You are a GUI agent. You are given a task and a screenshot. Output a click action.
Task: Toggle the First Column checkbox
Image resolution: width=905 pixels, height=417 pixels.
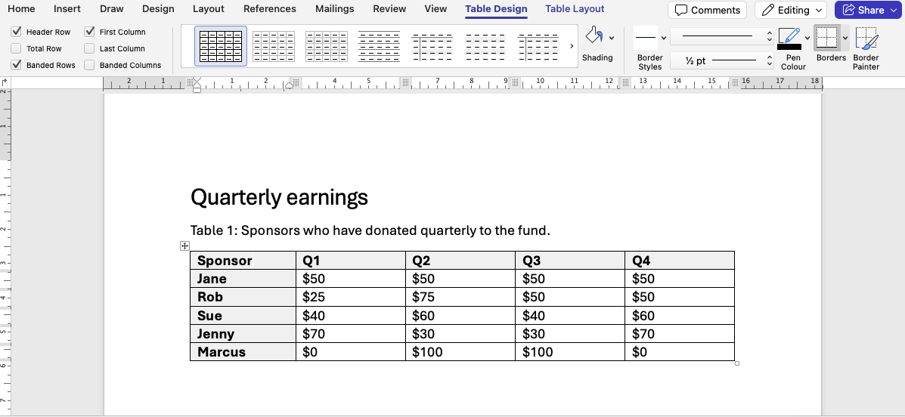(x=89, y=32)
